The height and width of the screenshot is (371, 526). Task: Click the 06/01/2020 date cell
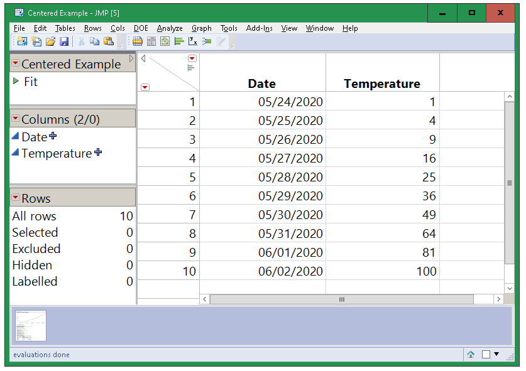tap(262, 252)
